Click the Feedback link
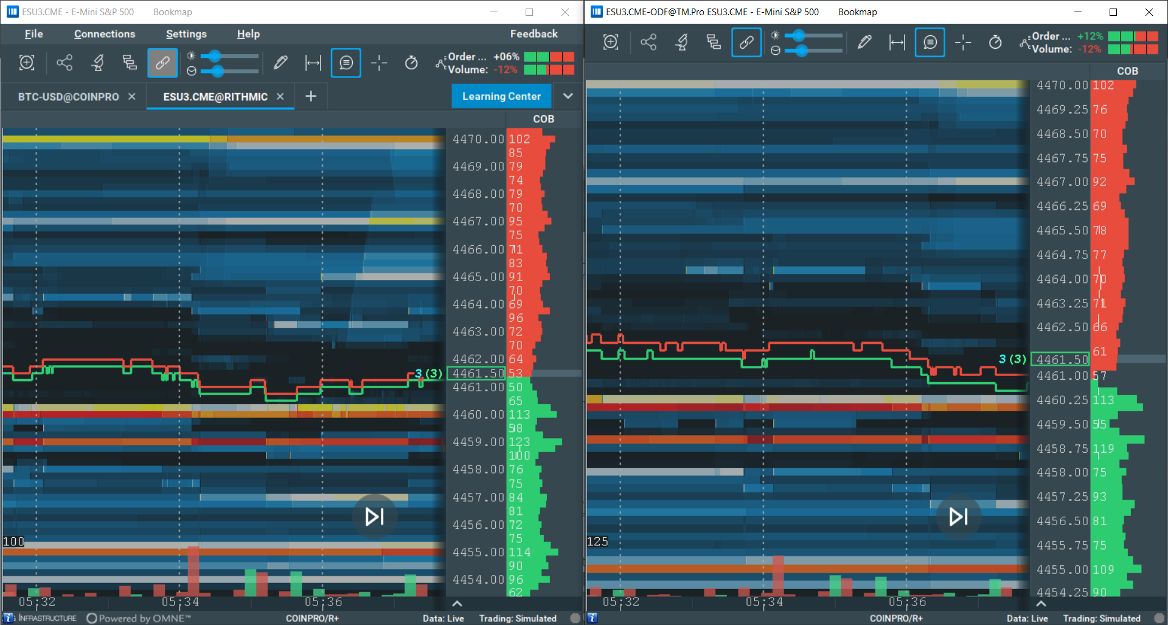The width and height of the screenshot is (1168, 625). (534, 34)
